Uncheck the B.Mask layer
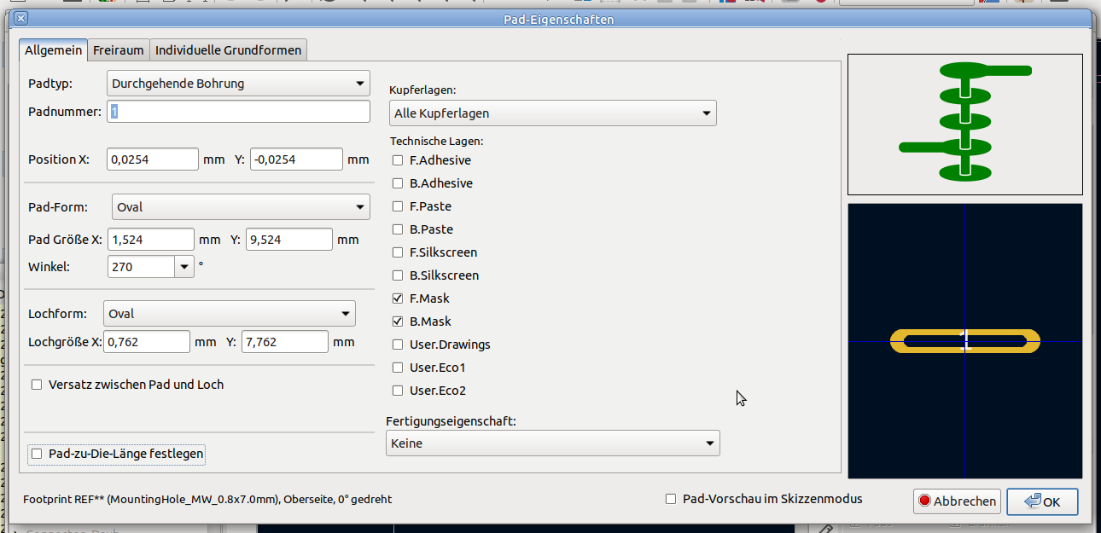The image size is (1101, 533). pos(398,322)
